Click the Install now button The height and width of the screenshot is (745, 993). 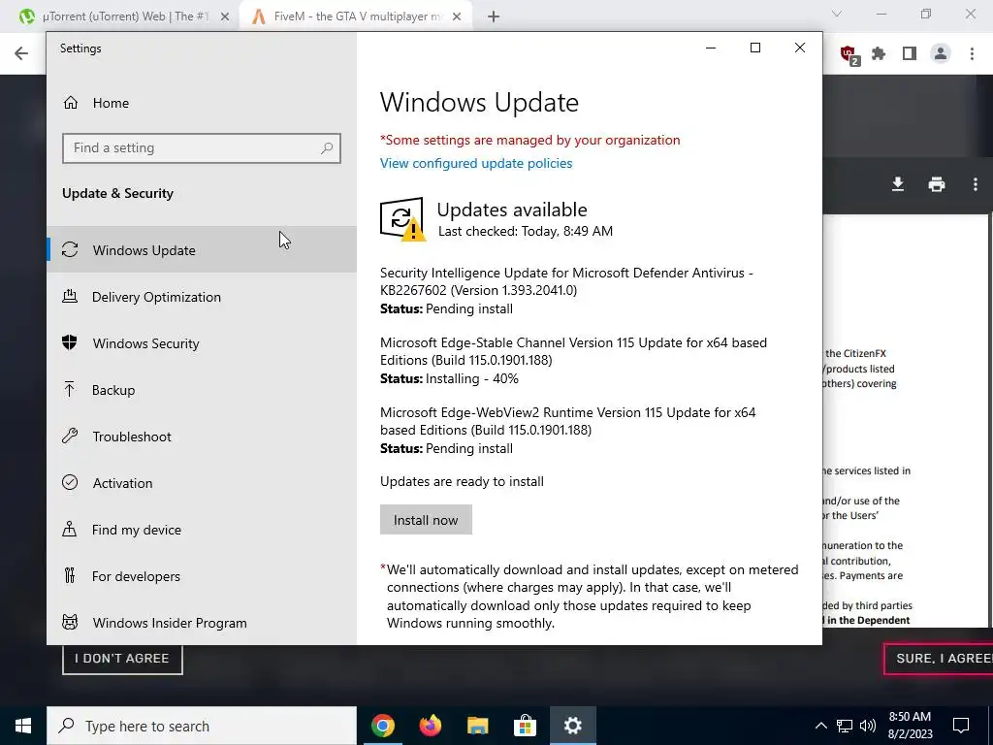[426, 520]
